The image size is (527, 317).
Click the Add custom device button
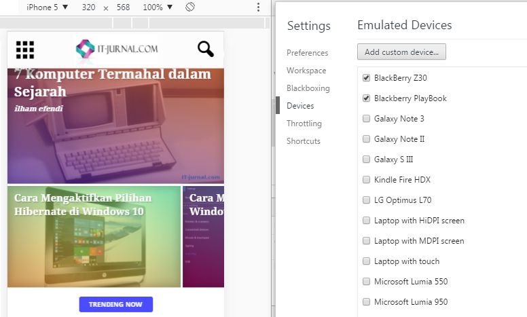401,52
